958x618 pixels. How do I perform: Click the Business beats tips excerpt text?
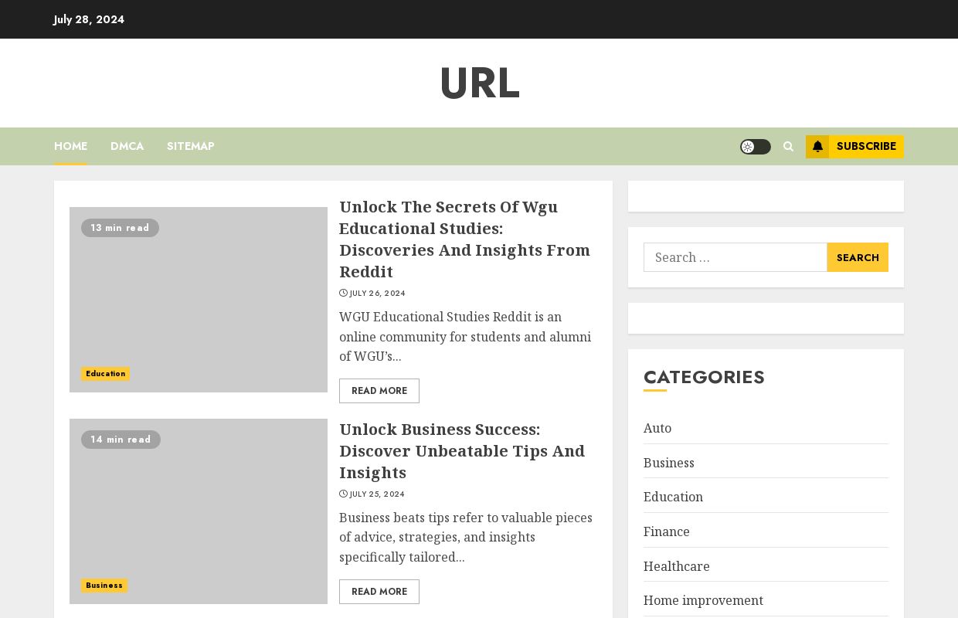click(x=466, y=538)
